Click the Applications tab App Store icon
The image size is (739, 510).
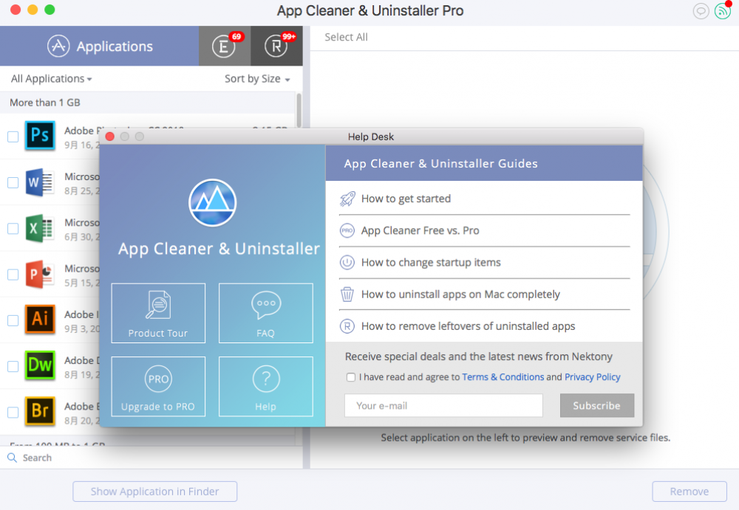pos(58,46)
